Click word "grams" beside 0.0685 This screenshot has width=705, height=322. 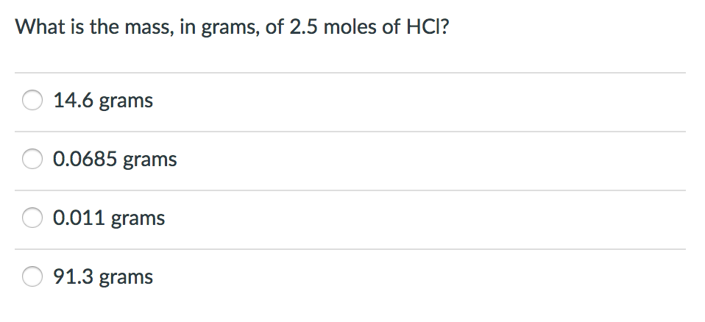pyautogui.click(x=150, y=160)
